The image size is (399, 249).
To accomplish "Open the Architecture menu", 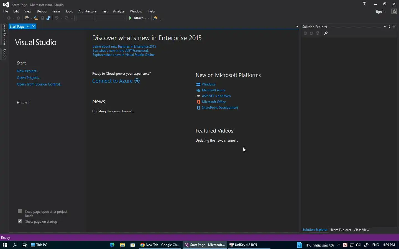I will pos(87,11).
